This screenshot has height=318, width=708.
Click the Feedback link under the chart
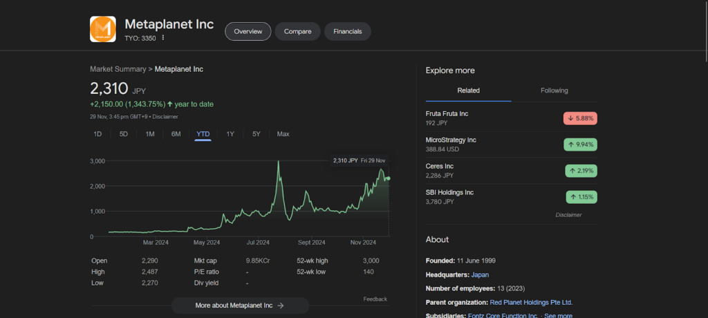(x=375, y=299)
